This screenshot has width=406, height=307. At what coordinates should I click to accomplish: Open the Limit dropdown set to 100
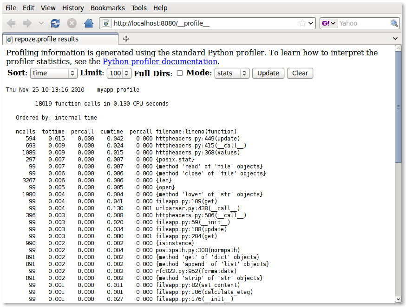119,73
